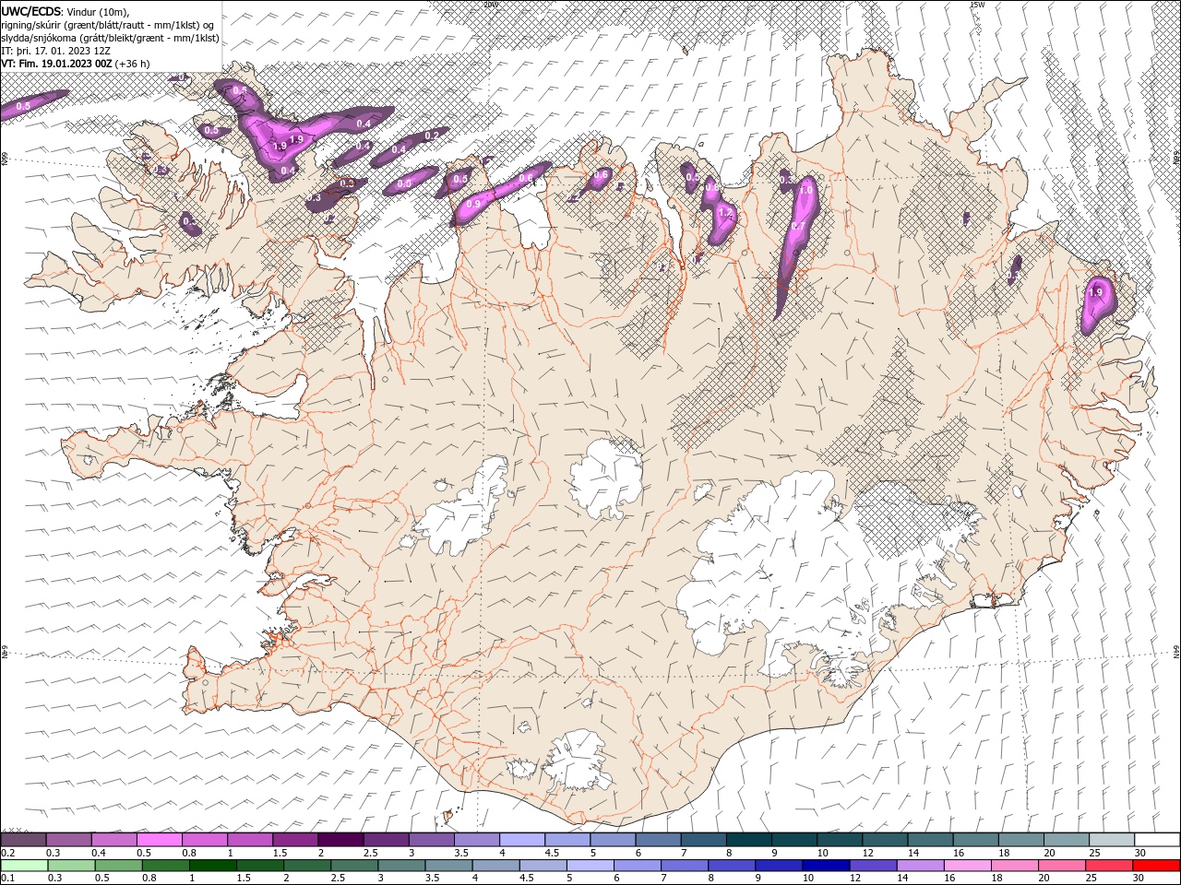Click the 4 grey-blue swatch in lower legend row
Image resolution: width=1181 pixels, height=885 pixels.
(x=495, y=866)
